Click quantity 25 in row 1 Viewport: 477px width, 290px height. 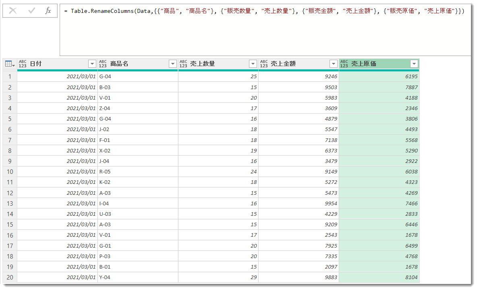218,77
